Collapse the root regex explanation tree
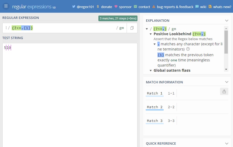Image resolution: width=233 pixels, height=147 pixels. click(147, 29)
